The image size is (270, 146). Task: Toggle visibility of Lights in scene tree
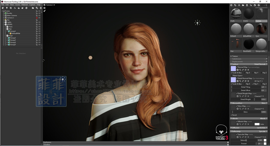(x=40, y=22)
